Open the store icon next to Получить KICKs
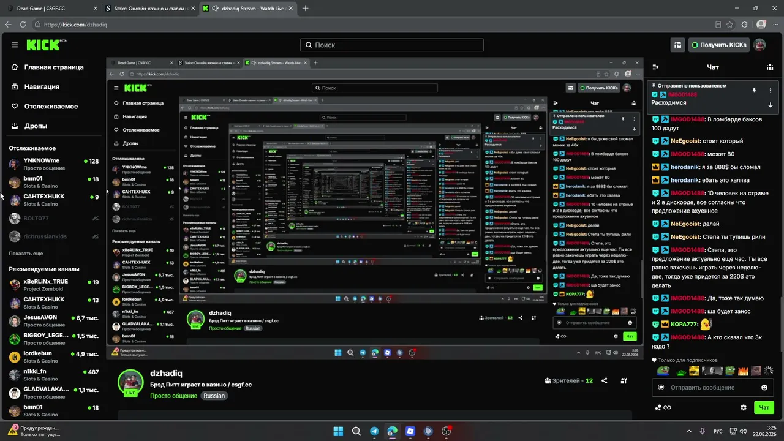 point(677,45)
